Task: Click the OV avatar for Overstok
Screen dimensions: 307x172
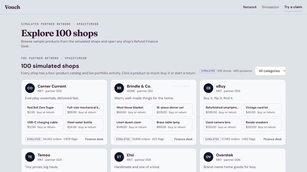Action: click(x=208, y=157)
